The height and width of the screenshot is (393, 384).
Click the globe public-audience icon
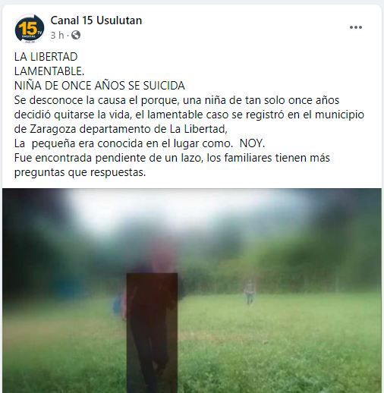(76, 35)
